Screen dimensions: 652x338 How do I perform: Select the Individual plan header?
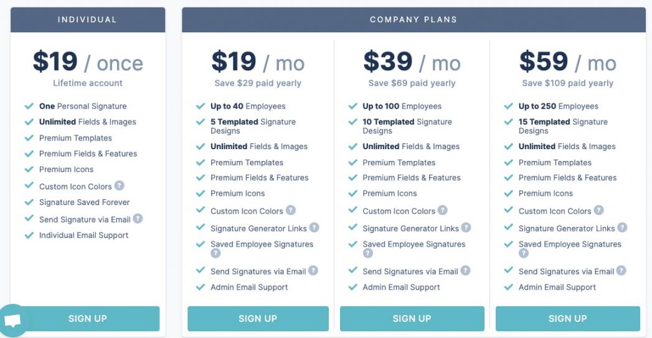(x=88, y=20)
